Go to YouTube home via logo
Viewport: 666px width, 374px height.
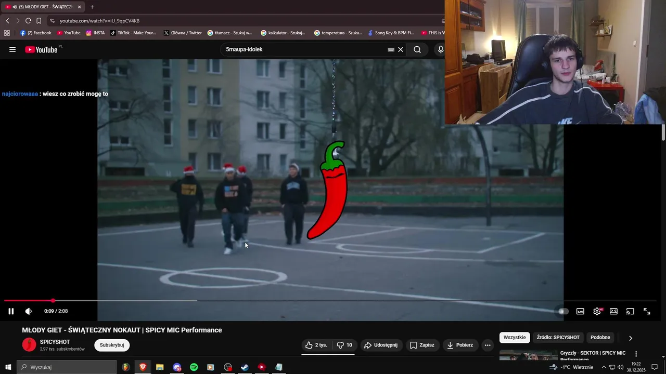click(42, 49)
